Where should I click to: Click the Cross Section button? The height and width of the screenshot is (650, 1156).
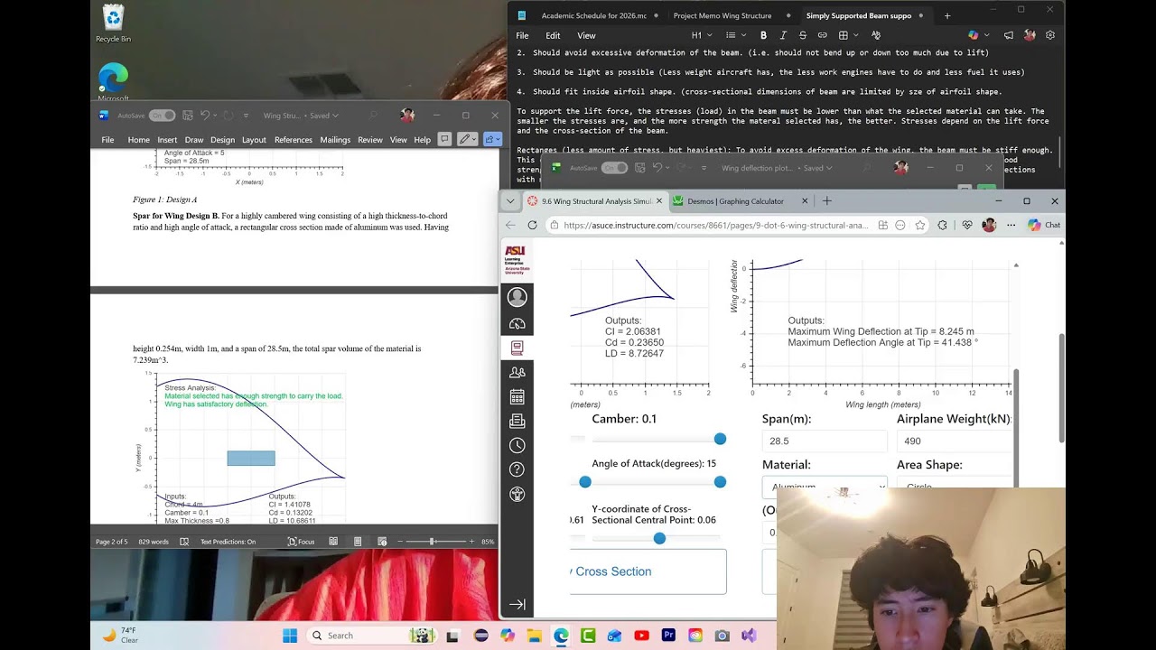tap(648, 571)
